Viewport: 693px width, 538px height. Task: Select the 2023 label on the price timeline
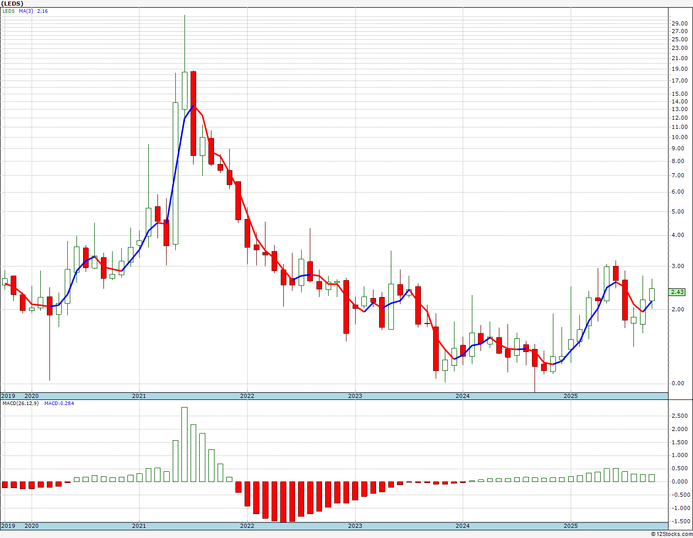[355, 396]
